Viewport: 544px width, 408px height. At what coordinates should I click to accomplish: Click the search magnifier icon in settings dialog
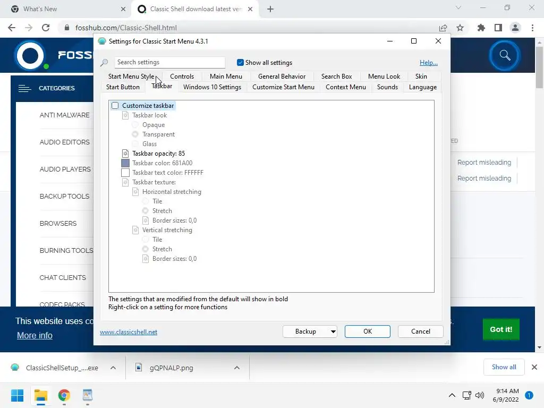coord(104,63)
